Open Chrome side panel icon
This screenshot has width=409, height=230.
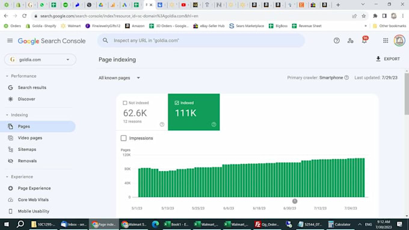pos(384,16)
